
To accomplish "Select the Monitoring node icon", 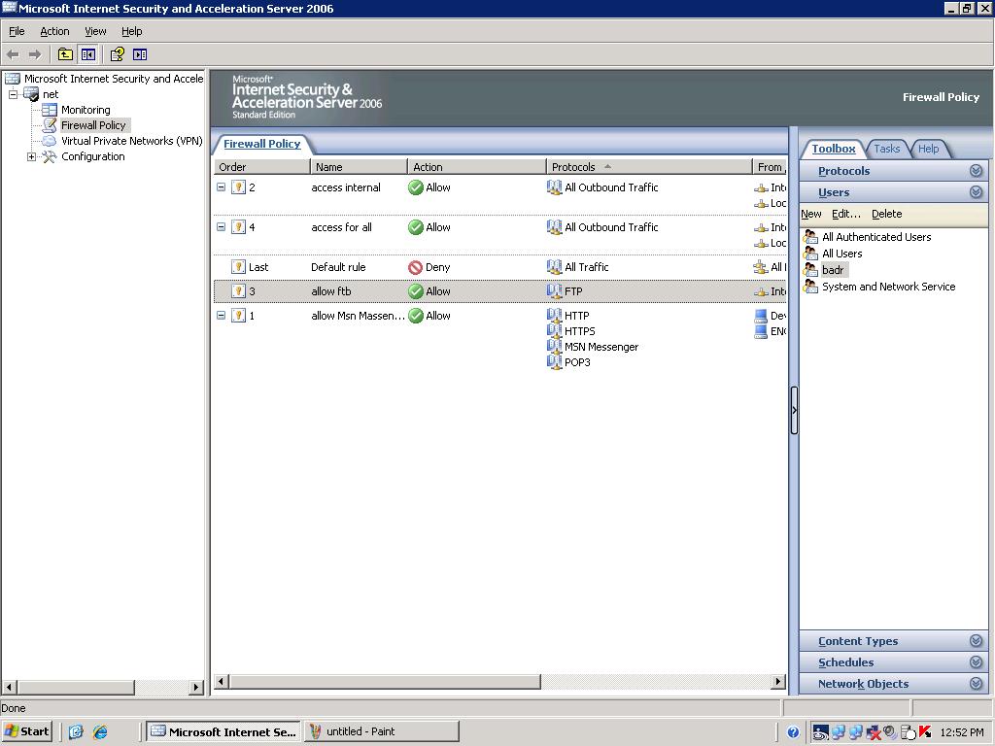I will pos(50,110).
